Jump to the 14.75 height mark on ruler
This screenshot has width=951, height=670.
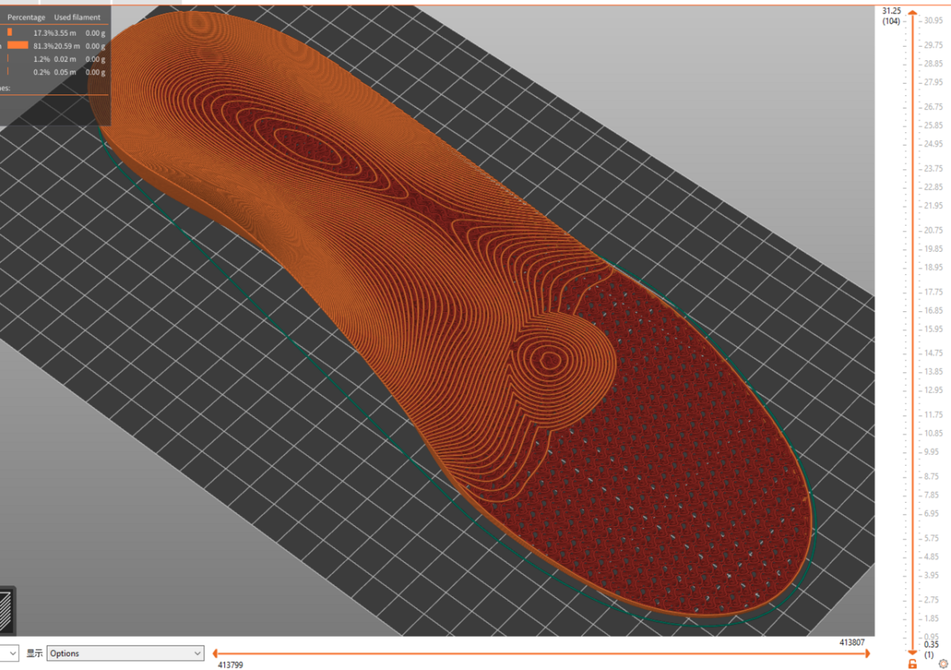[932, 353]
